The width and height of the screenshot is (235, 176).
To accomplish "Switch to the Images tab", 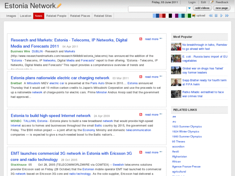I will point(11,16).
